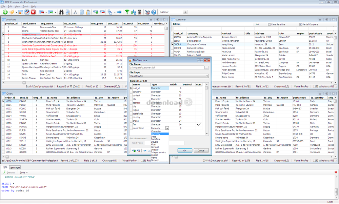This screenshot has height=204, width=339.
Task: Click the Open folder icon
Action: (x=12, y=12)
